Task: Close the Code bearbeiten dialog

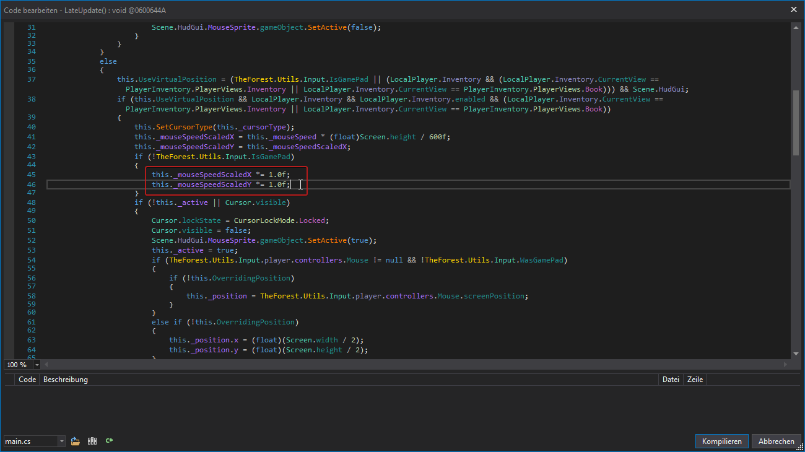Action: pyautogui.click(x=794, y=9)
